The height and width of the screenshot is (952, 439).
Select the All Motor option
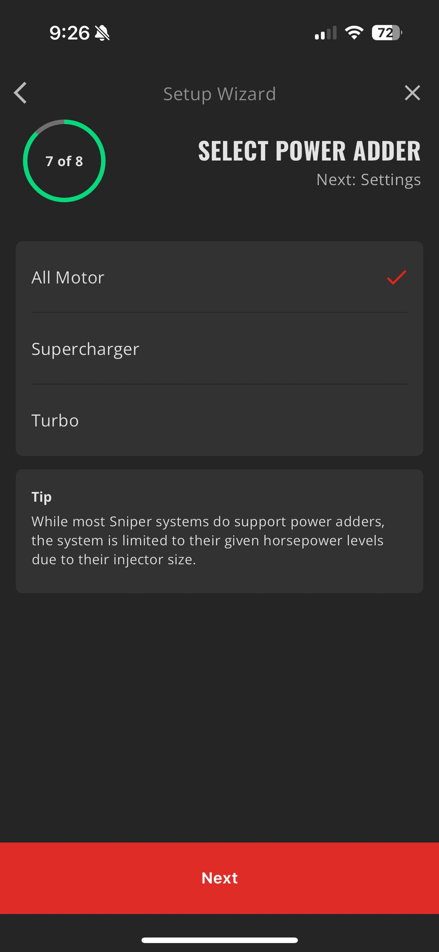coord(219,277)
